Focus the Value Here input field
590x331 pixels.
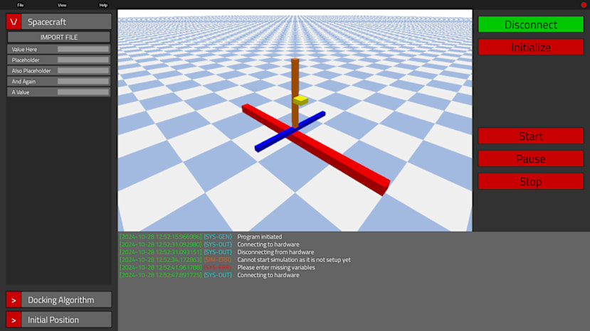point(83,49)
